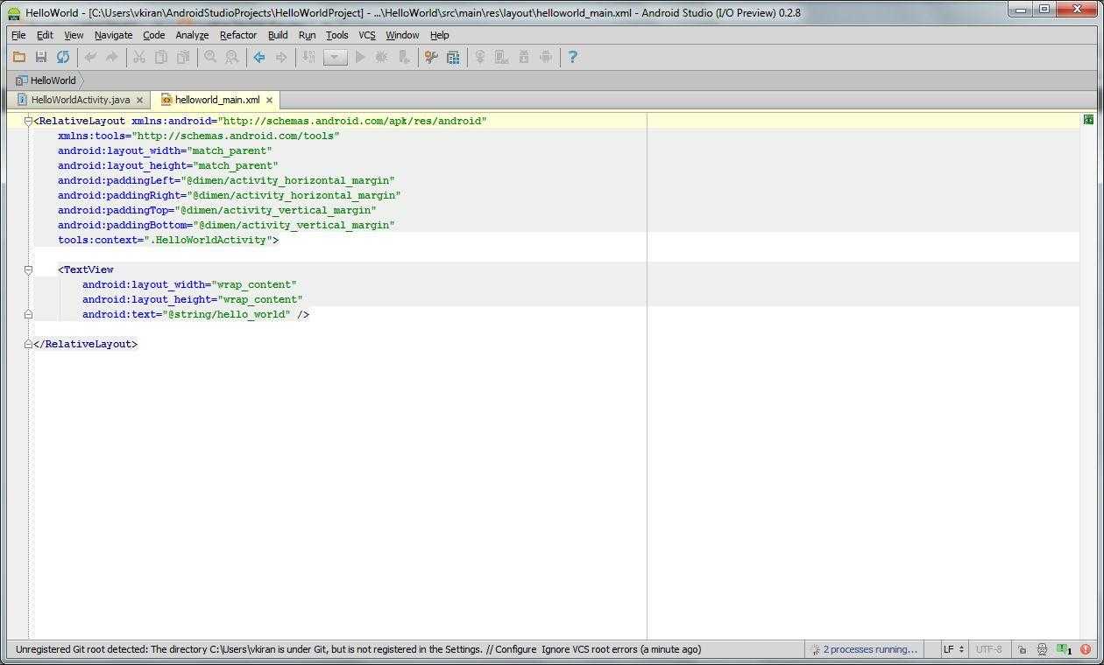Open the Build menu
Screen dimensions: 1104x665
tap(278, 35)
